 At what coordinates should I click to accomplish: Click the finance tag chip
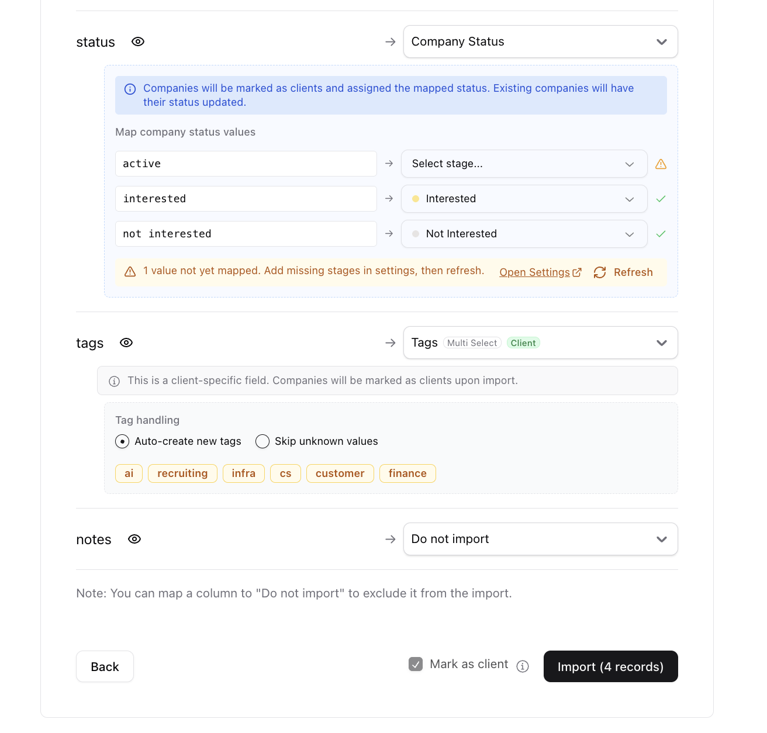pyautogui.click(x=407, y=473)
